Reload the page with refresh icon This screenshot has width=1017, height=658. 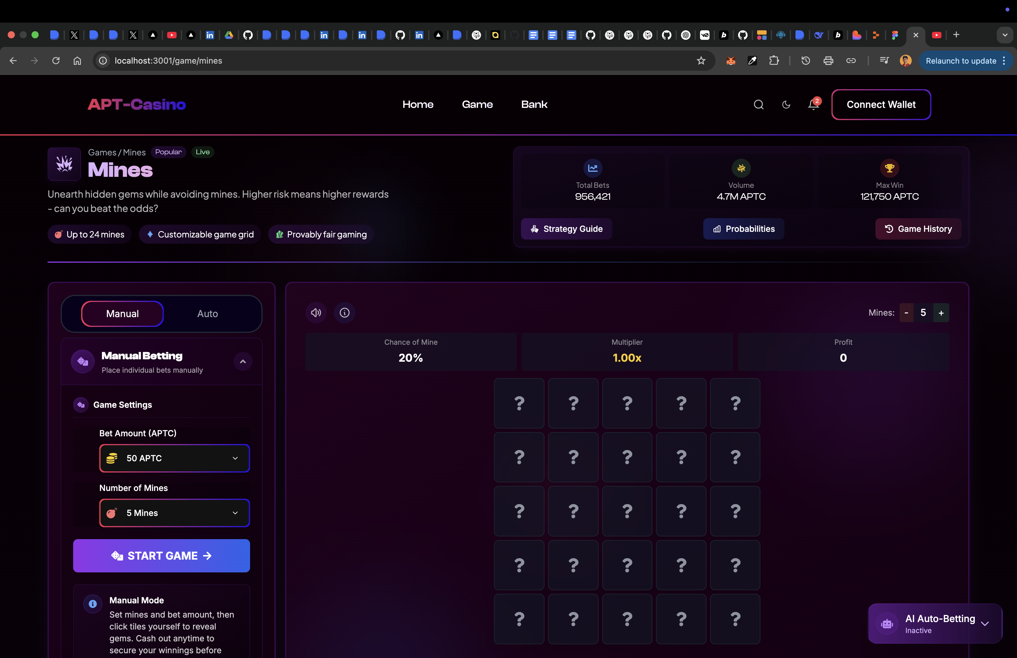tap(56, 61)
